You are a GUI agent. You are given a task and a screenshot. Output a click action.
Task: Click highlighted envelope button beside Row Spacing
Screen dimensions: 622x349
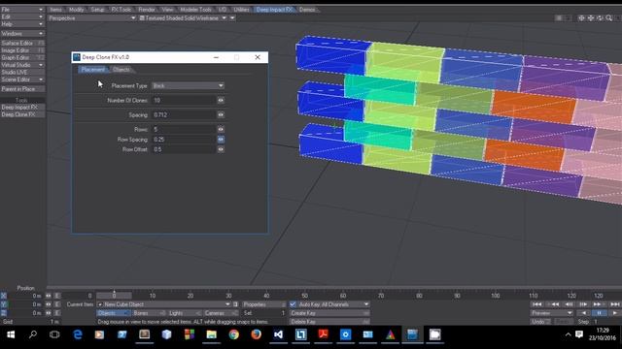(221, 140)
